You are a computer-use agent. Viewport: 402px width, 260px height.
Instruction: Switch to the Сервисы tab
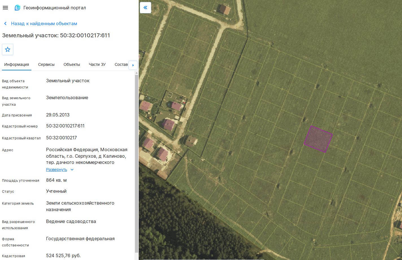[46, 64]
